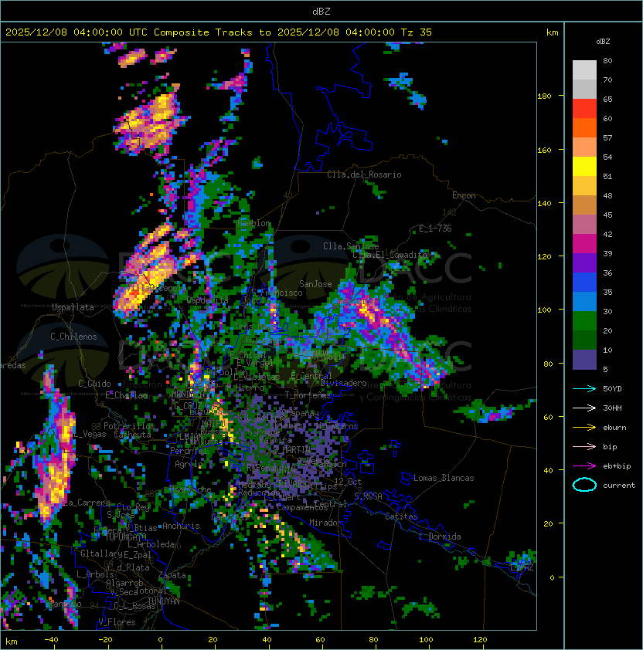Select the yellow swatch below 54 dBZ
This screenshot has height=650, width=643.
click(x=584, y=166)
